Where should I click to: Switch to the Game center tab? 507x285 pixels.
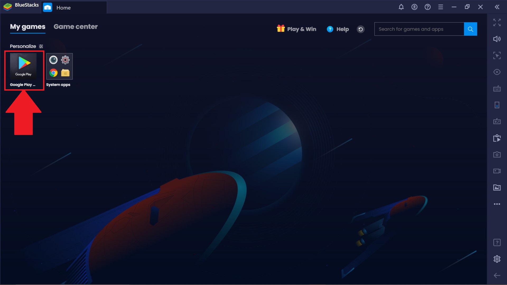(76, 27)
